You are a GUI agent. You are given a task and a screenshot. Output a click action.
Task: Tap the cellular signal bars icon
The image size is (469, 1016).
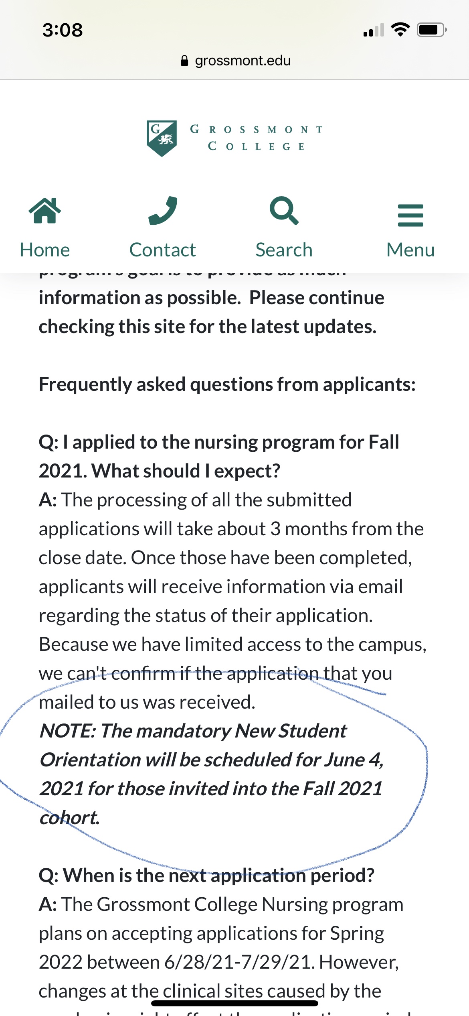click(x=374, y=30)
